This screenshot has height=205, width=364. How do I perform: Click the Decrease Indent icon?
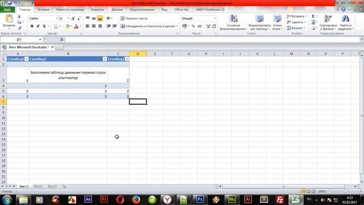(x=109, y=26)
